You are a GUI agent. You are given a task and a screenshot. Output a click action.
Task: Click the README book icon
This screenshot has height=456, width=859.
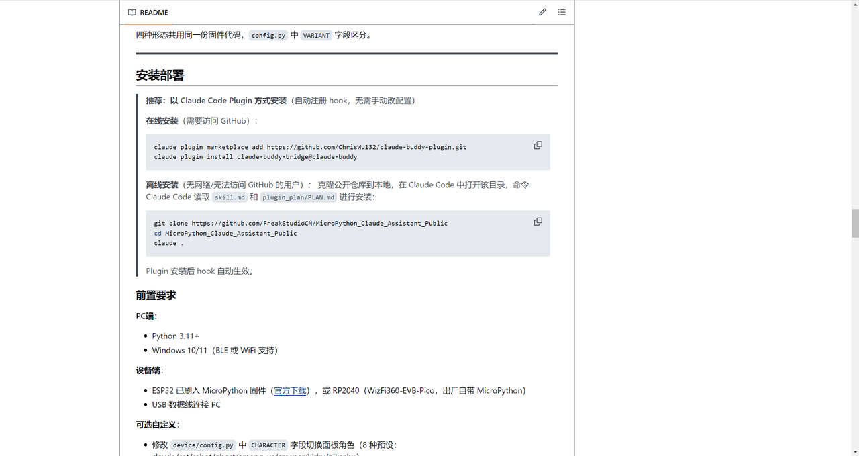pos(132,12)
